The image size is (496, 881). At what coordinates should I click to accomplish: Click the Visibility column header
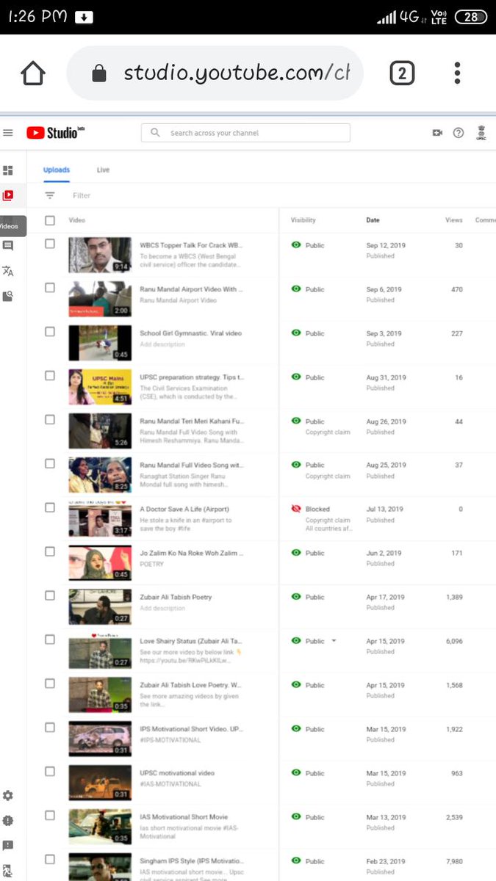tap(303, 220)
